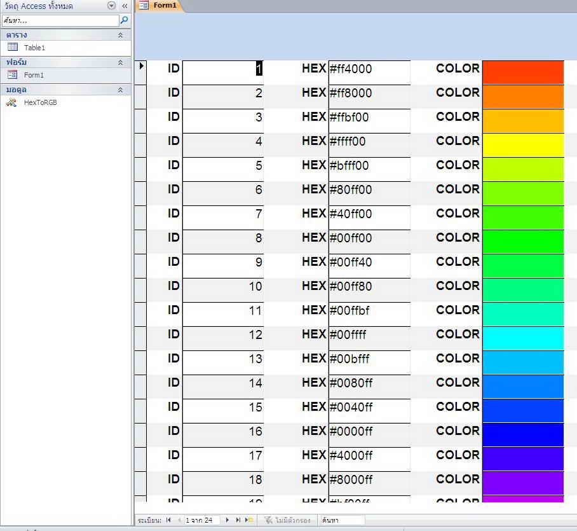577x531 pixels.
Task: Click the cyan color box for #00ffff
Action: pyautogui.click(x=523, y=338)
